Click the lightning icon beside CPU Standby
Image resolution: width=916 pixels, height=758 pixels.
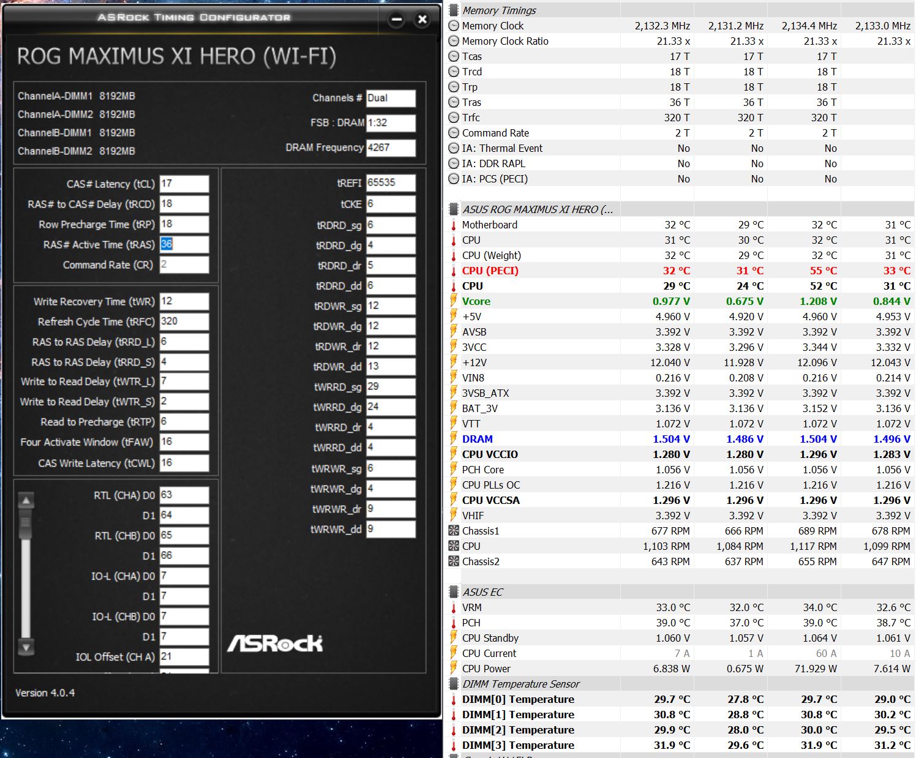(x=454, y=638)
